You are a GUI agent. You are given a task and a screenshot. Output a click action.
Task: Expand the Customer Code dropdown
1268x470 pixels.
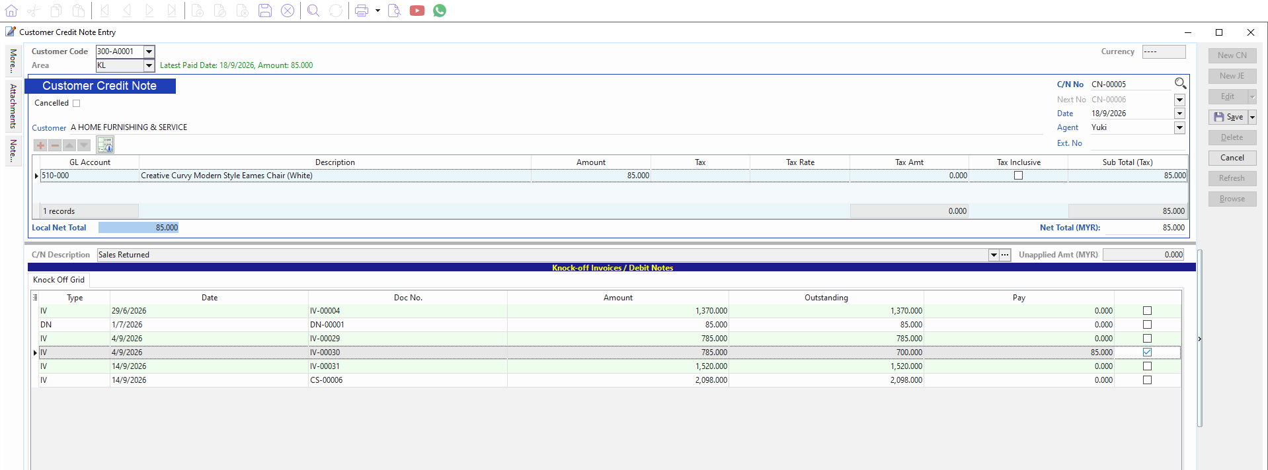pos(149,51)
